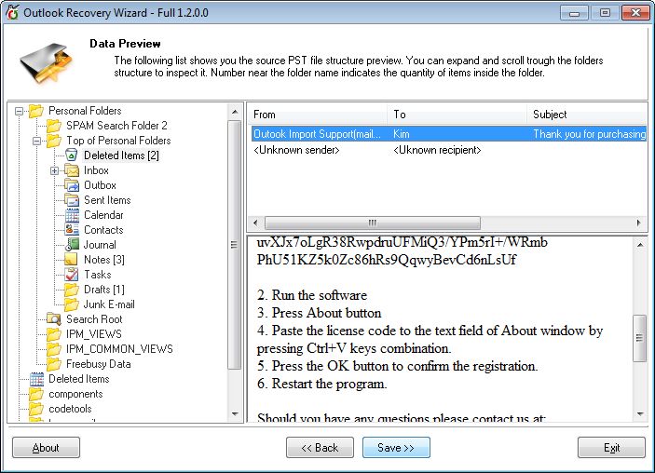The width and height of the screenshot is (655, 473).
Task: Select the <Unknown sender> message row
Action: [x=448, y=150]
